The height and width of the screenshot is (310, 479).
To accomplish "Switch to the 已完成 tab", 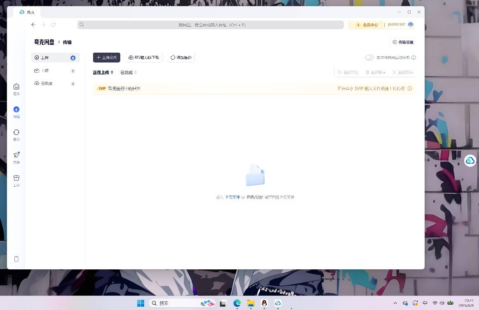I will pos(129,72).
